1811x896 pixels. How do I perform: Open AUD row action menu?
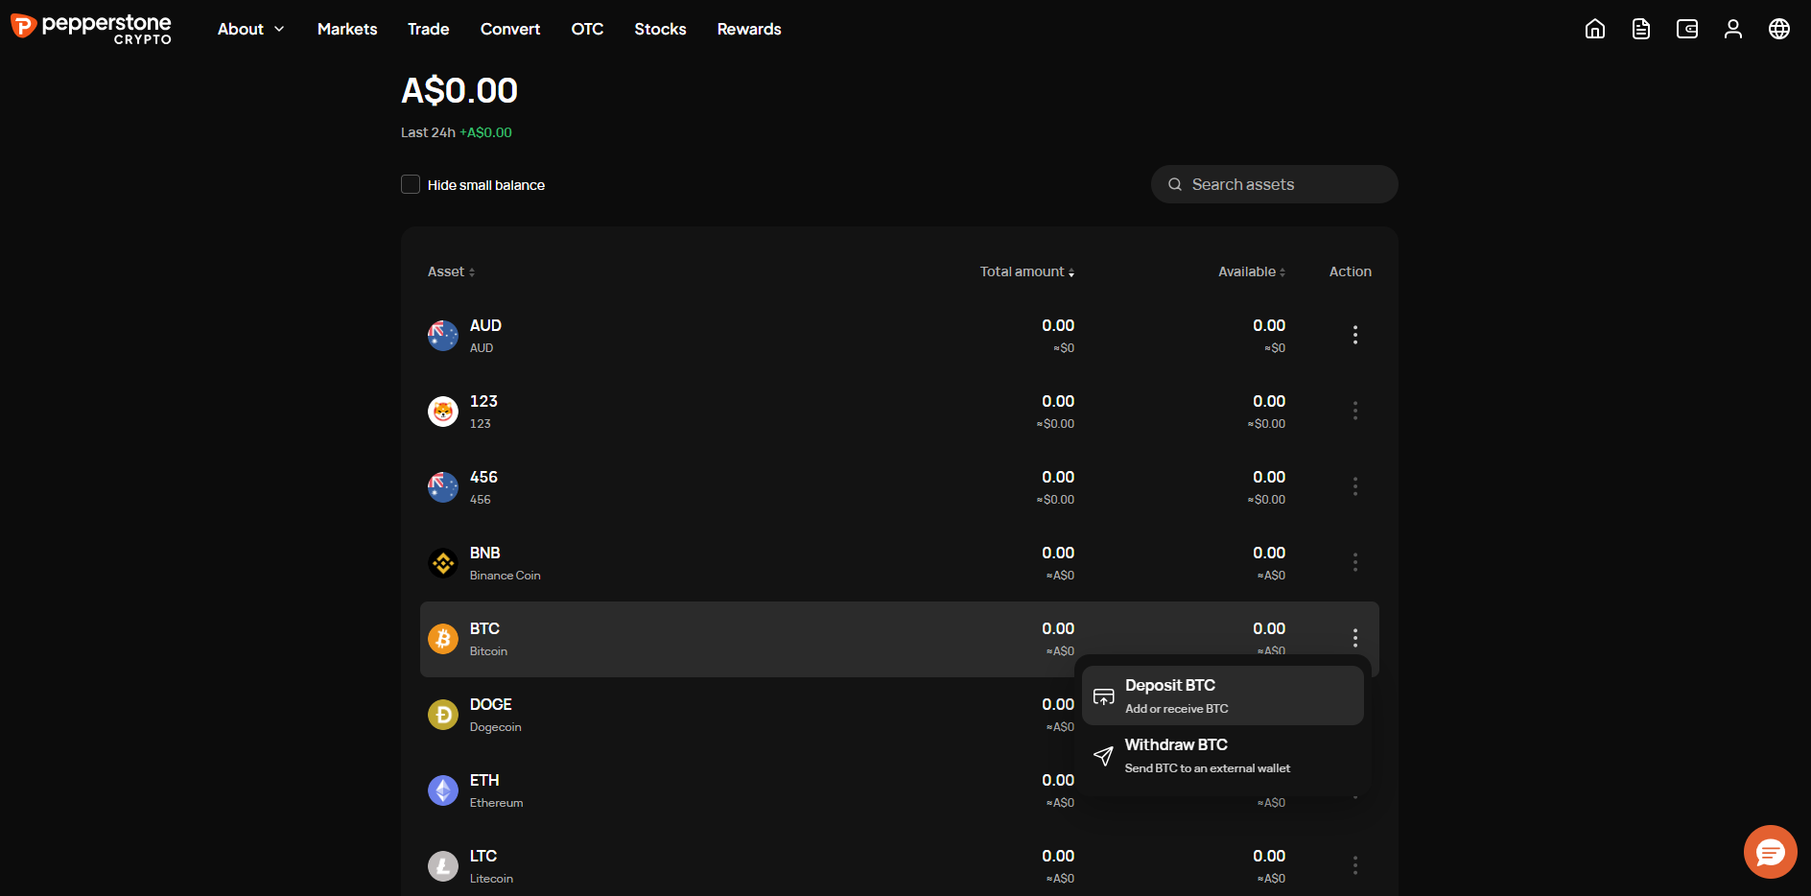tap(1355, 335)
